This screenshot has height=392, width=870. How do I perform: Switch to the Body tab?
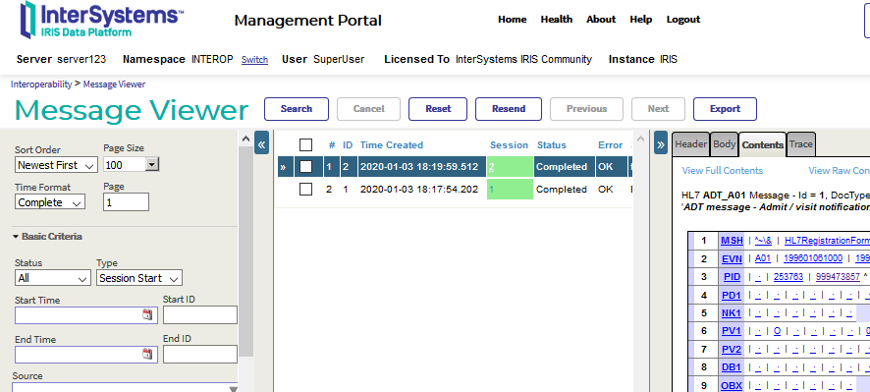[724, 144]
